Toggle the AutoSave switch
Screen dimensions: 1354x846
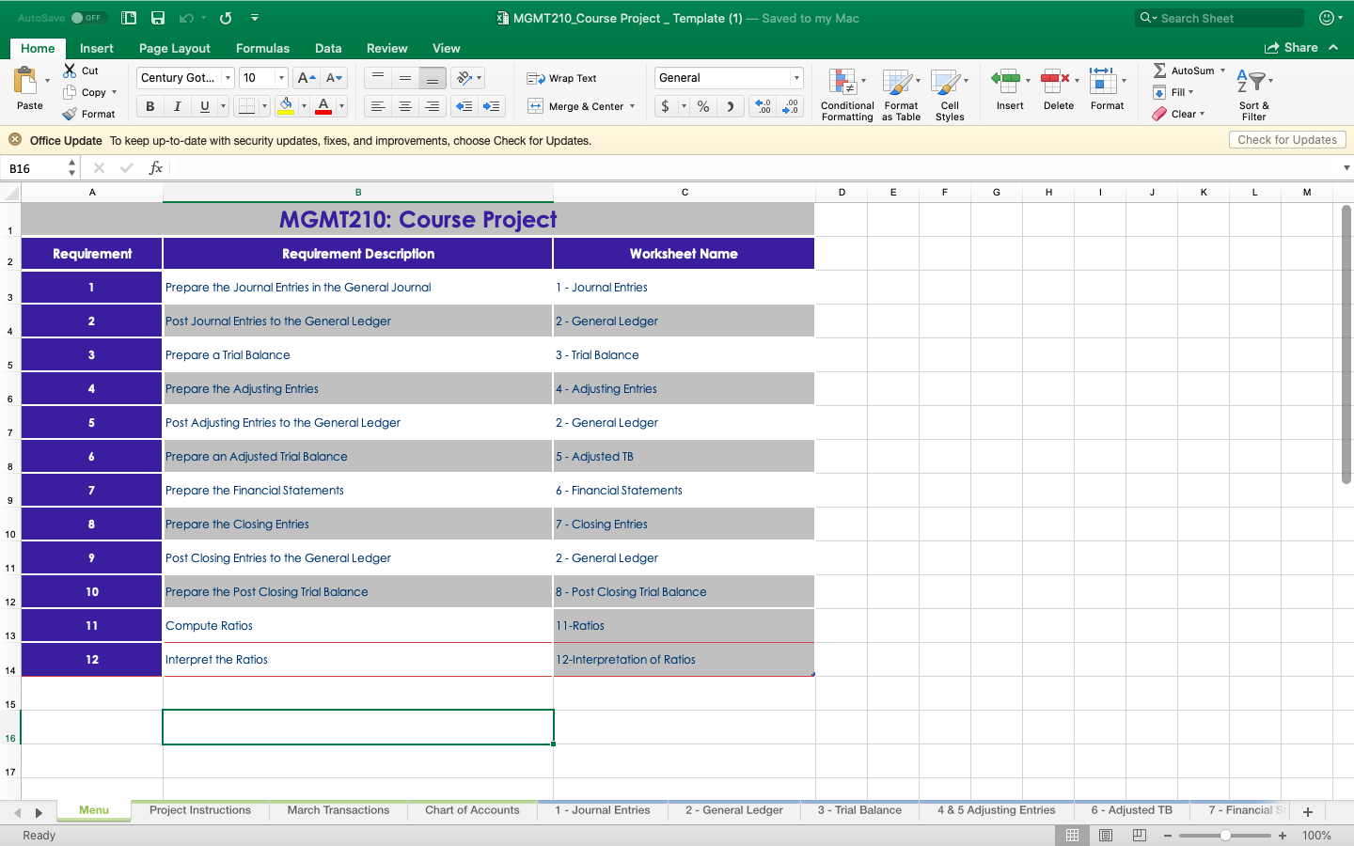click(x=87, y=18)
